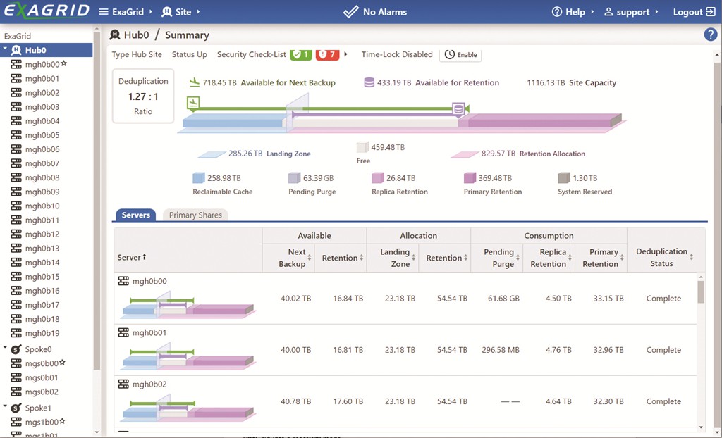The image size is (722, 438).
Task: Click the Available for Next Backup landing icon
Action: 195,82
